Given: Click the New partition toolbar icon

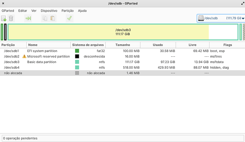Looking at the screenshot, I should [x=4, y=18].
